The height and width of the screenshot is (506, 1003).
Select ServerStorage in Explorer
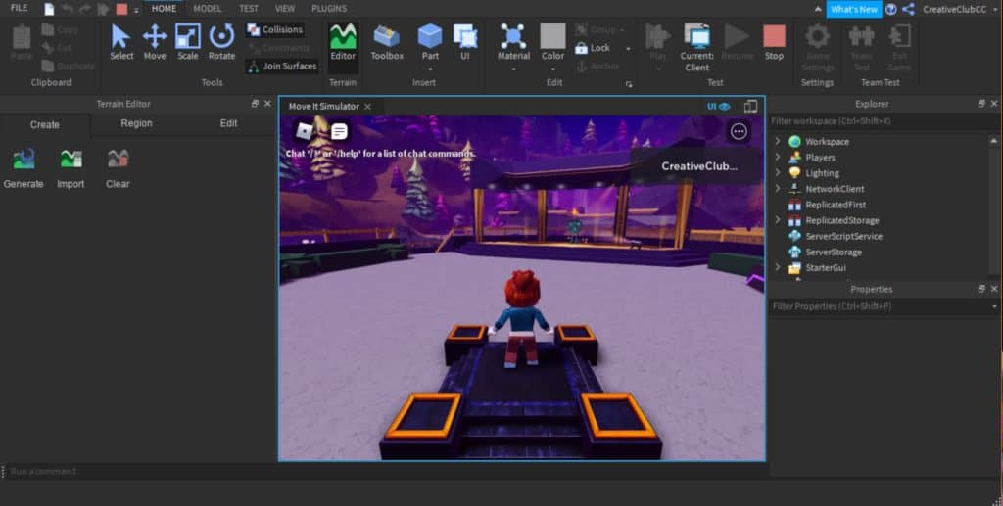pyautogui.click(x=834, y=252)
